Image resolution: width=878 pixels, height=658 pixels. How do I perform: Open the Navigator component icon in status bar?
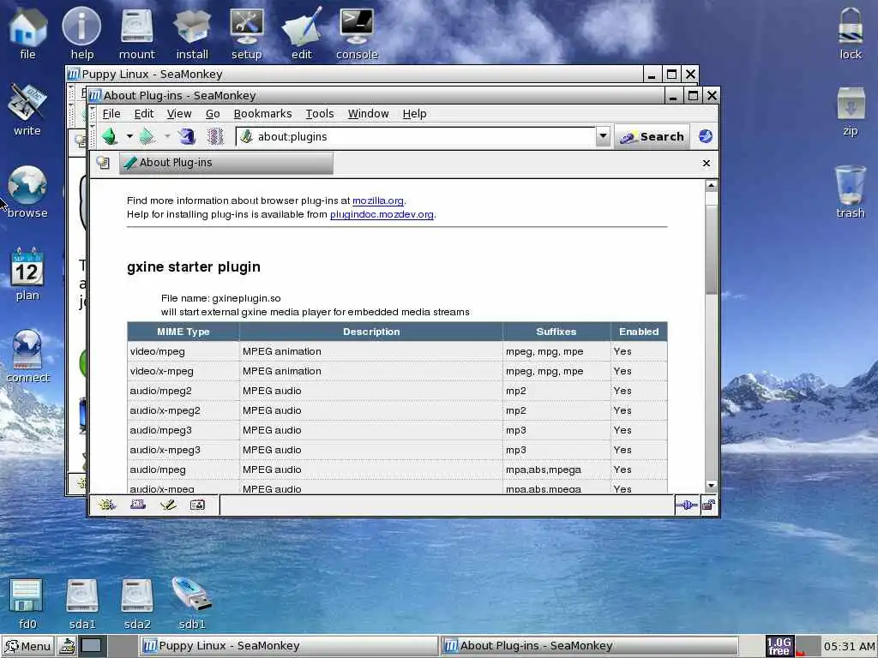point(107,505)
